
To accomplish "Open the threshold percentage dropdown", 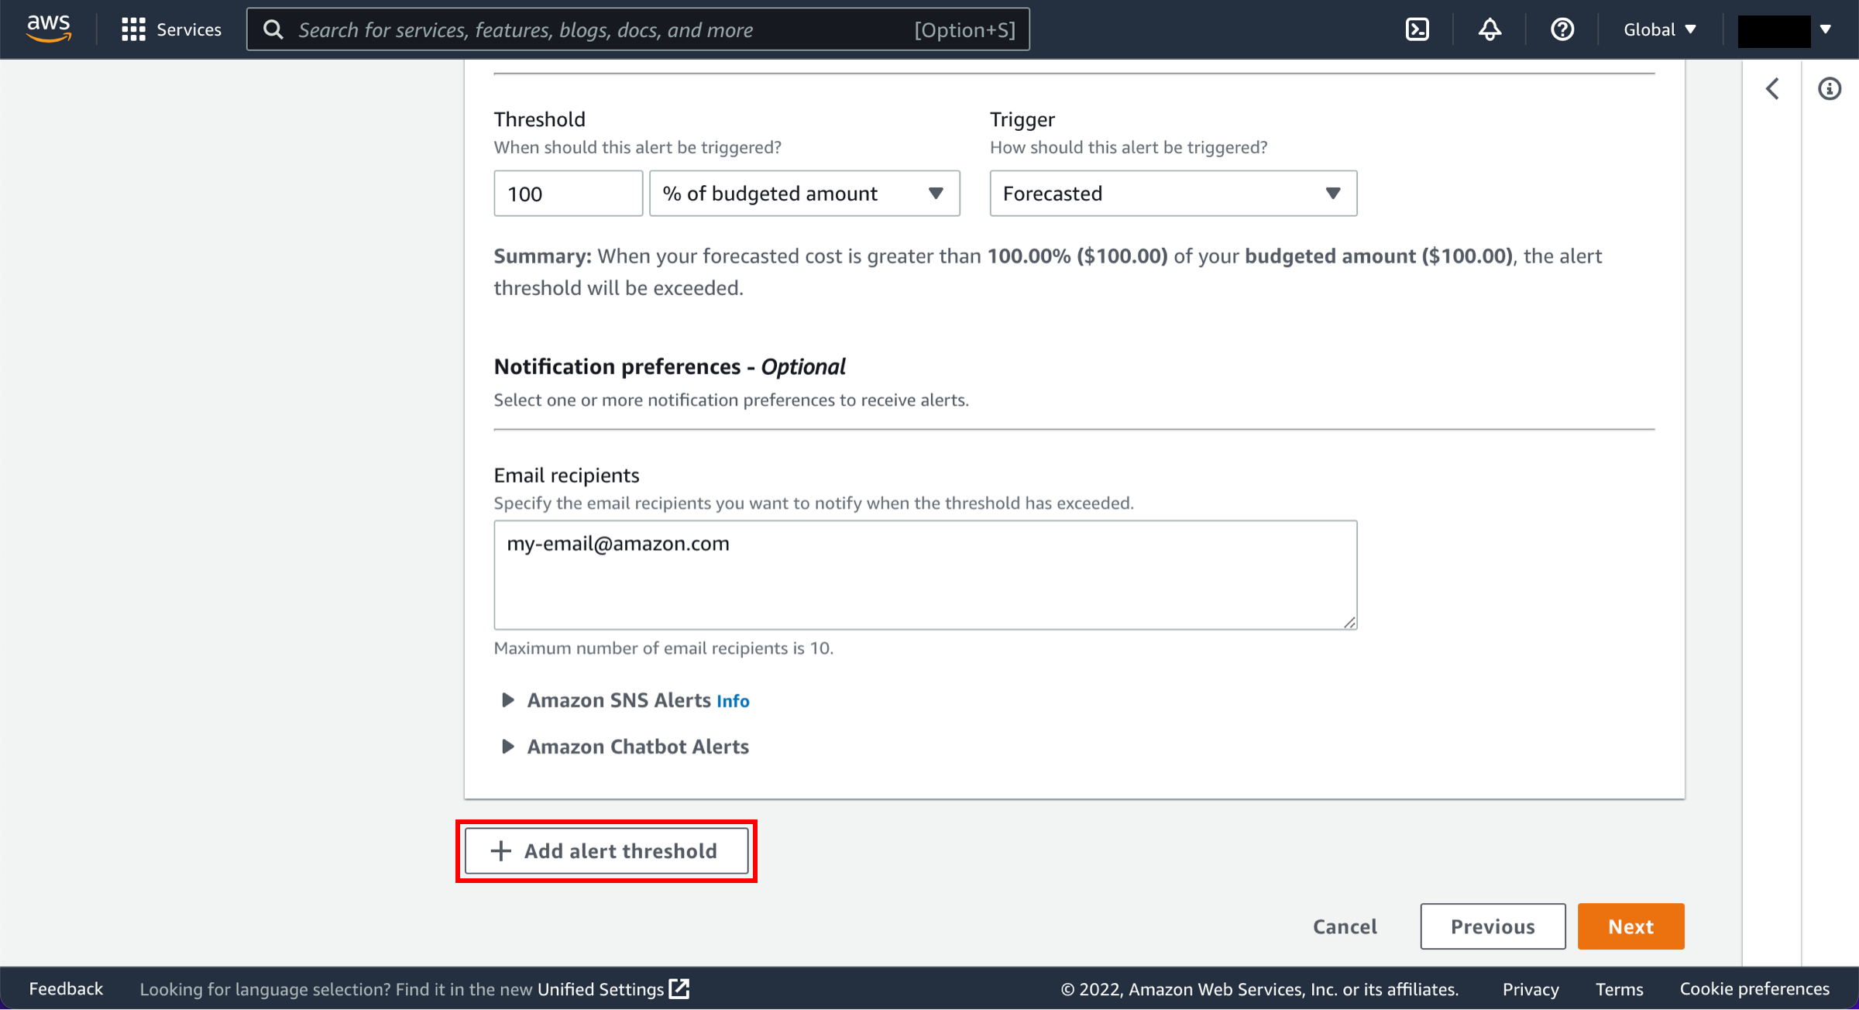I will tap(802, 193).
